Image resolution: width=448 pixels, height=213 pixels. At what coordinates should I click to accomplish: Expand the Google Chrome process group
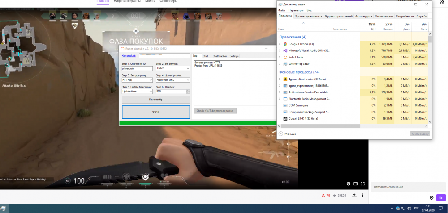[x=280, y=44]
